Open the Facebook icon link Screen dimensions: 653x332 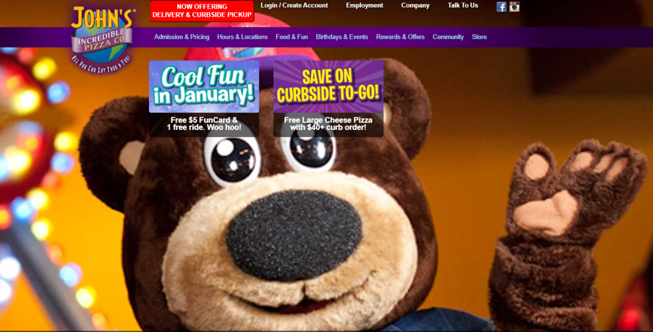501,7
